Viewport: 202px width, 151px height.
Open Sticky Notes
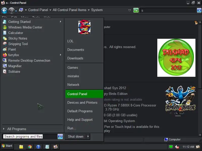(x=32, y=38)
